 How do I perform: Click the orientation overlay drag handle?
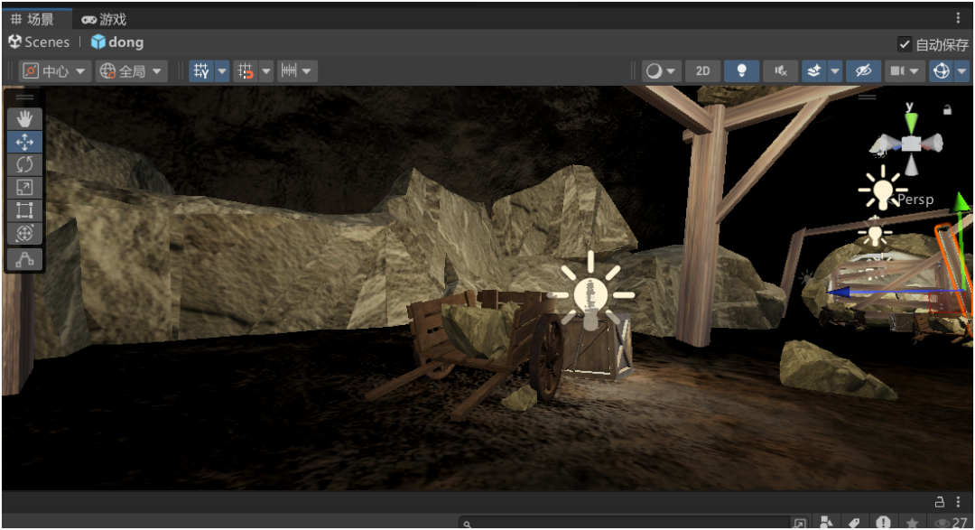click(868, 98)
